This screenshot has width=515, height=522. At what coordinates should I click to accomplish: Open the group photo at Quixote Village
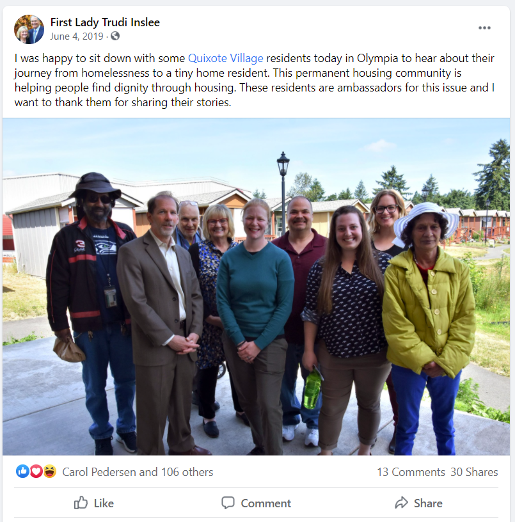[x=257, y=287]
